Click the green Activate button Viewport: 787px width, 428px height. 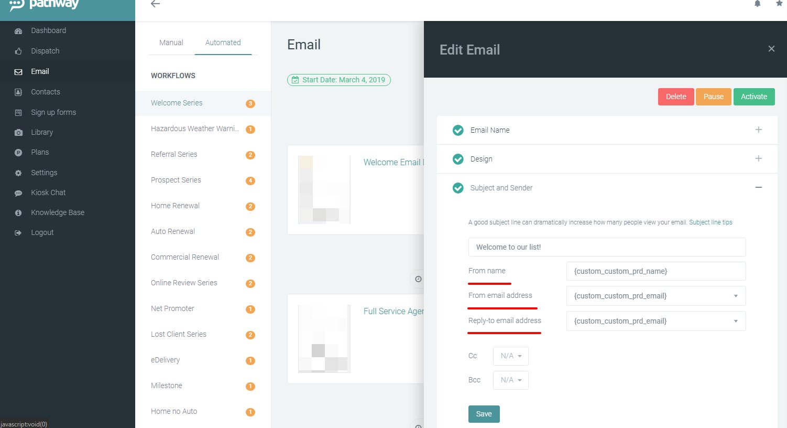coord(753,97)
